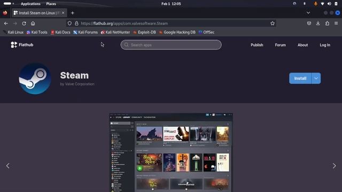Click the volume icon in system tray
342x192 pixels.
(x=329, y=4)
